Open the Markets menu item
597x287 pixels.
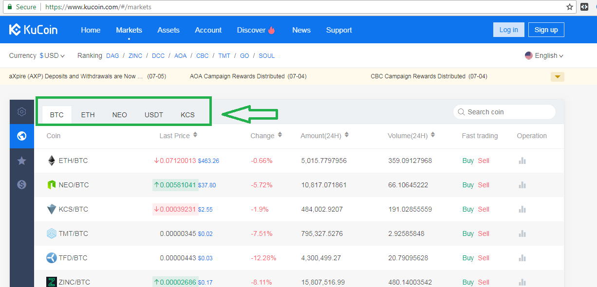pyautogui.click(x=129, y=30)
